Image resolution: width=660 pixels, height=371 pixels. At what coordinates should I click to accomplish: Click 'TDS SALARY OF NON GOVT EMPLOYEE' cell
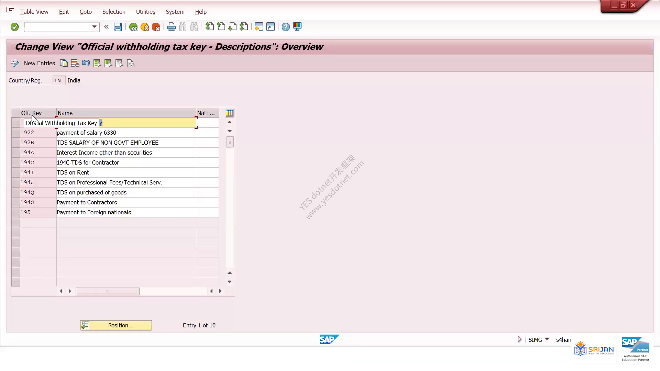pos(126,143)
